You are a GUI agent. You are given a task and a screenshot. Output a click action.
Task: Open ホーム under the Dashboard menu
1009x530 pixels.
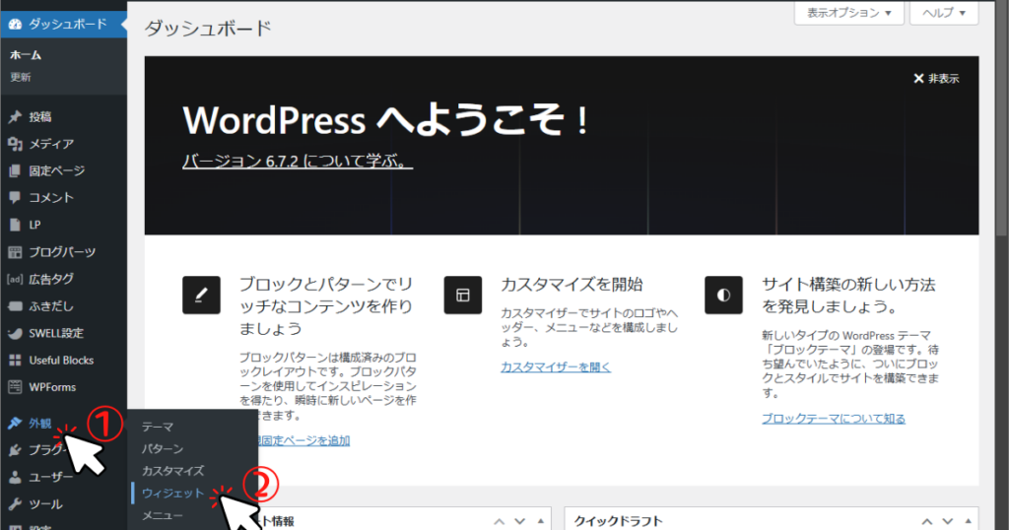point(26,55)
